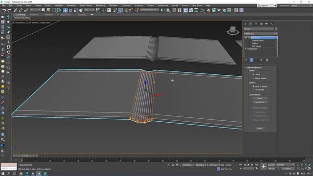313x176 pixels.
Task: Activate the Unlink Selection tool
Action: coord(21,10)
